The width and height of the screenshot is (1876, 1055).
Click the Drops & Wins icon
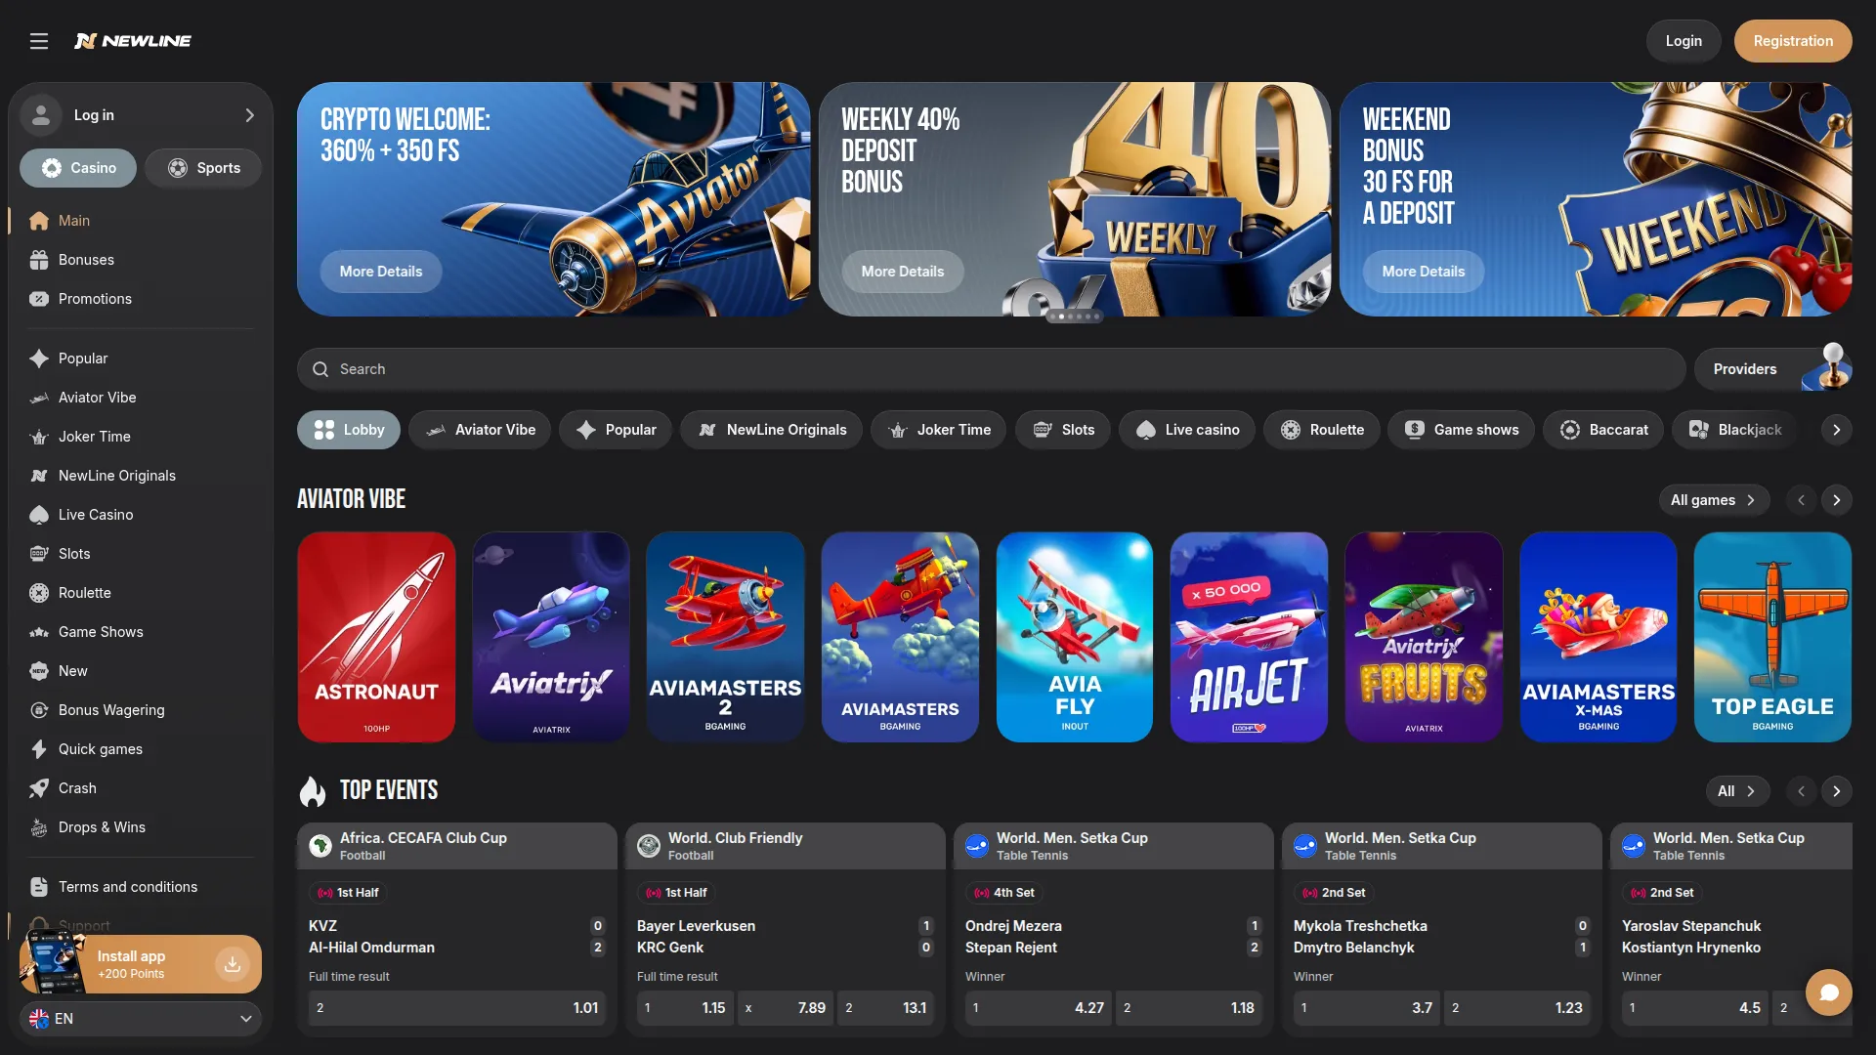point(39,827)
